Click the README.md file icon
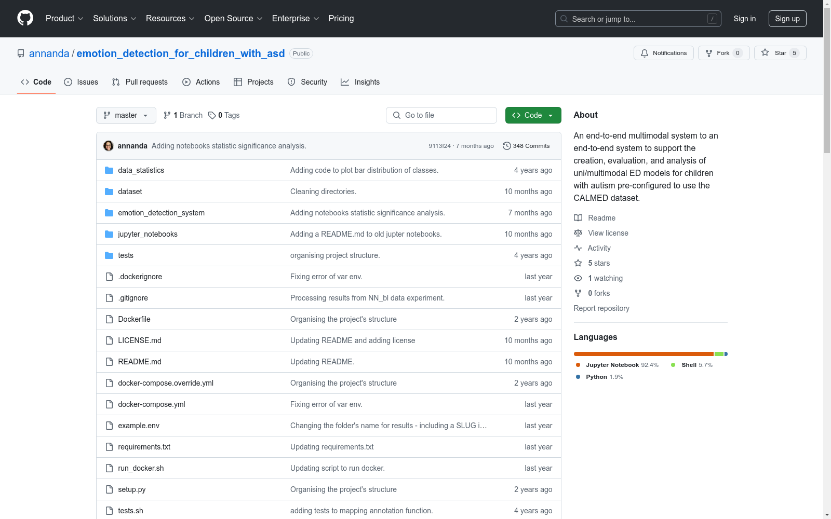The image size is (831, 519). [x=109, y=362]
